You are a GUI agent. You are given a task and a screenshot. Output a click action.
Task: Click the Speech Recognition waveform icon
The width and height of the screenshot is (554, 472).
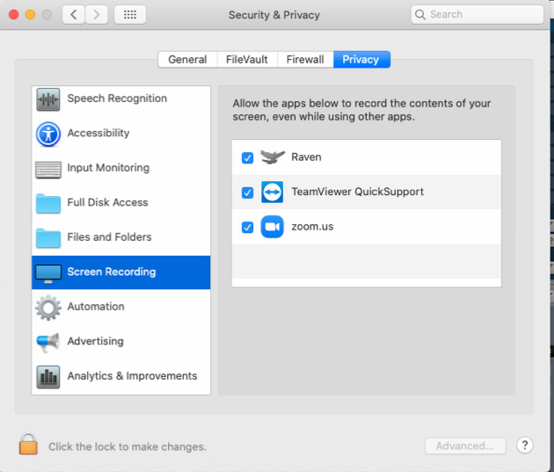click(x=48, y=99)
